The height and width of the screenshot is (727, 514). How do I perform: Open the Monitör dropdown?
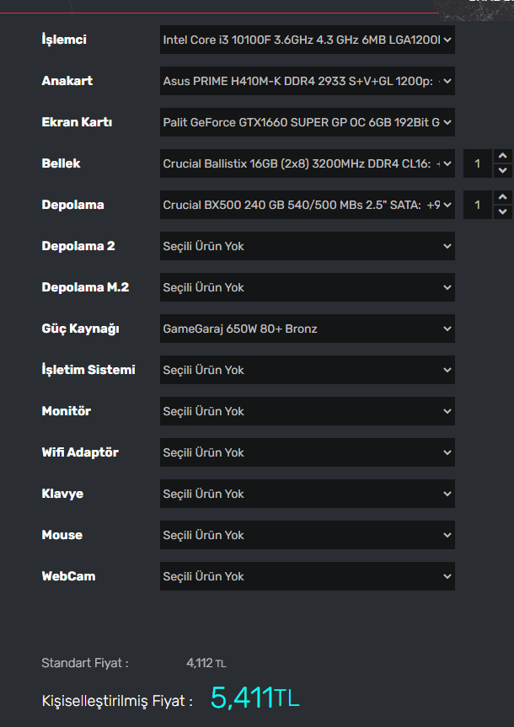coord(307,411)
